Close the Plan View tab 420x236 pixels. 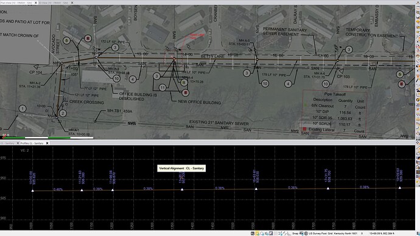[x=36, y=2]
